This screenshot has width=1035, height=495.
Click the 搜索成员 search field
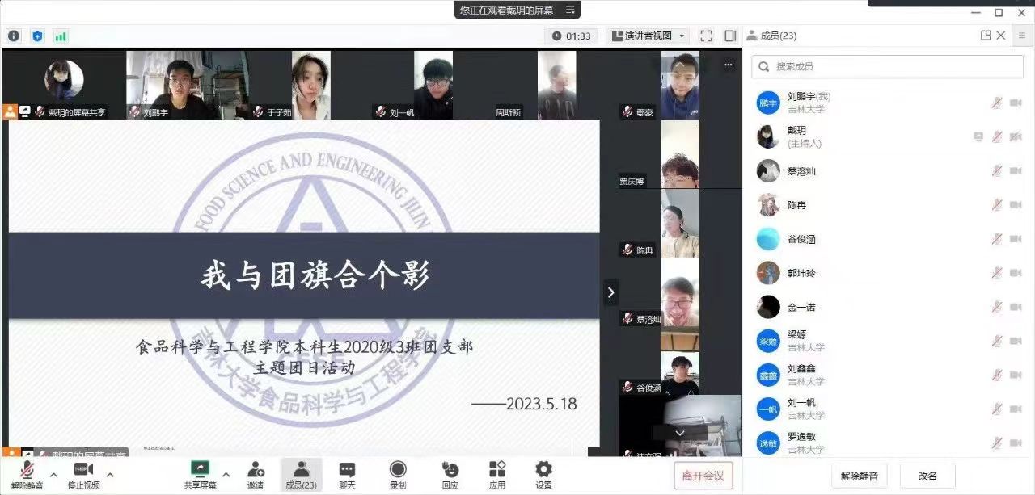[888, 66]
